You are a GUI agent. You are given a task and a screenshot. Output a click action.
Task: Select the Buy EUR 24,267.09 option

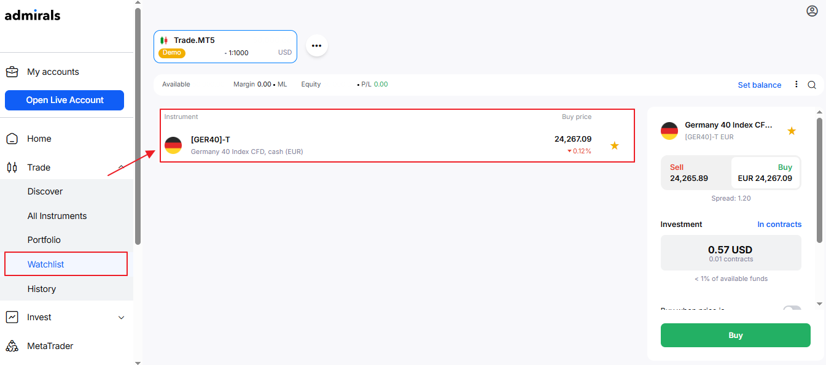pos(765,173)
